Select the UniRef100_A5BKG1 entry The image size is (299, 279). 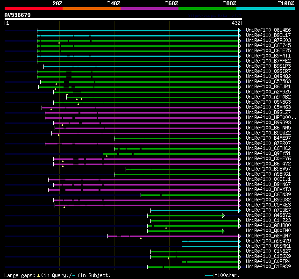tap(268, 174)
